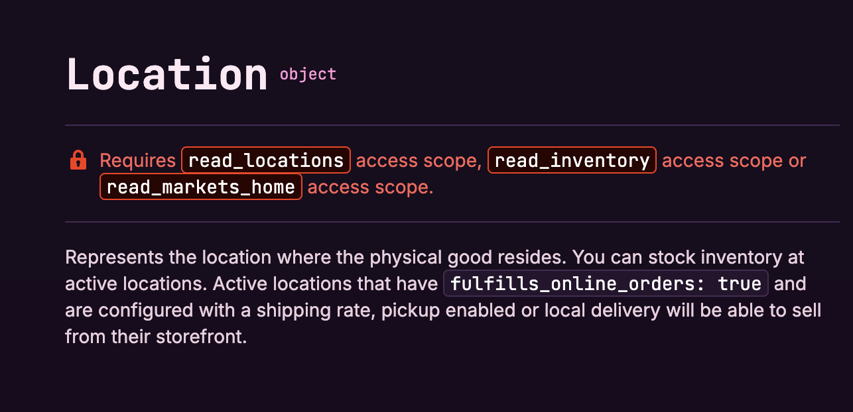This screenshot has width=853, height=412.
Task: Click the text 'access scope,' after read_locations
Action: coord(419,160)
